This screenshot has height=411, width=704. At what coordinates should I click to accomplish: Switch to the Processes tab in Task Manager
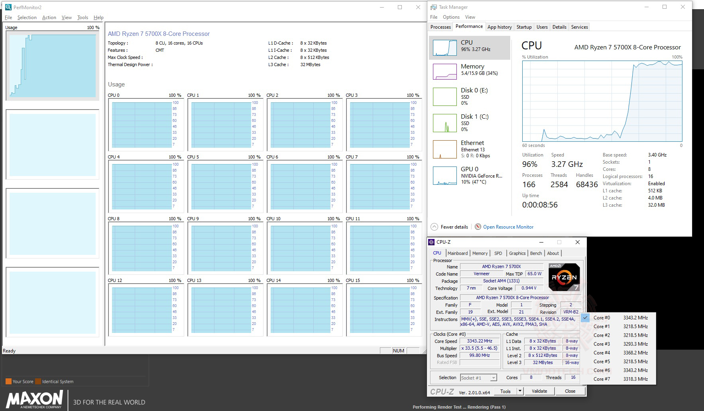coord(440,27)
